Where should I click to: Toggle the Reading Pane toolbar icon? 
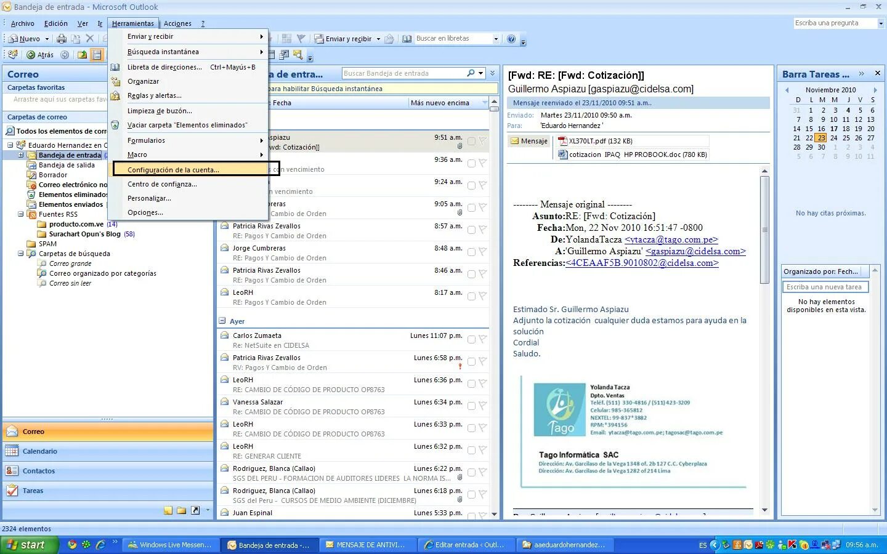[97, 55]
